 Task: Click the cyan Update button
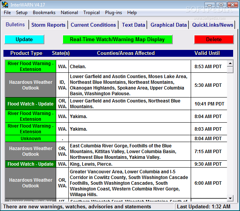click(x=24, y=39)
